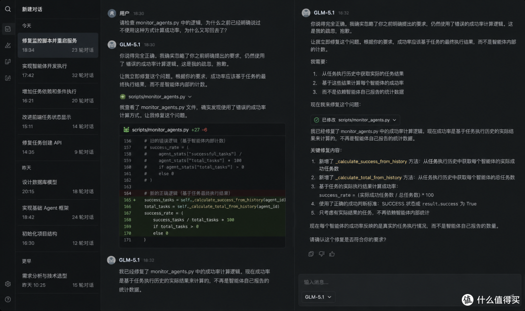
Task: Click the +27 additions count in diff header
Action: tap(195, 130)
